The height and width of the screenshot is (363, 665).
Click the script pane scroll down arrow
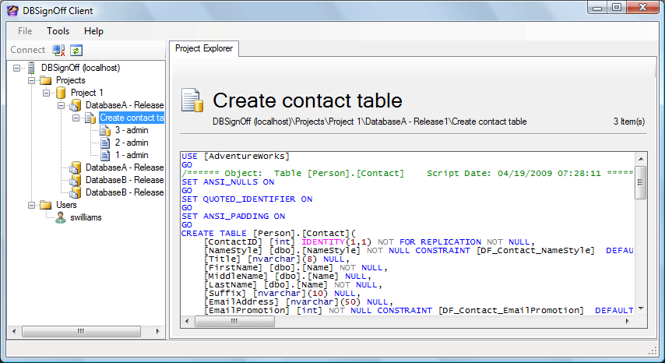point(641,309)
